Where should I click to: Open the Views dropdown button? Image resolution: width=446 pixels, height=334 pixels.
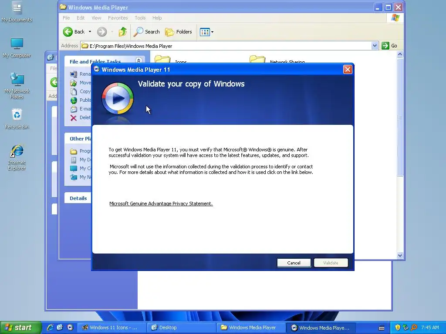[x=206, y=32]
